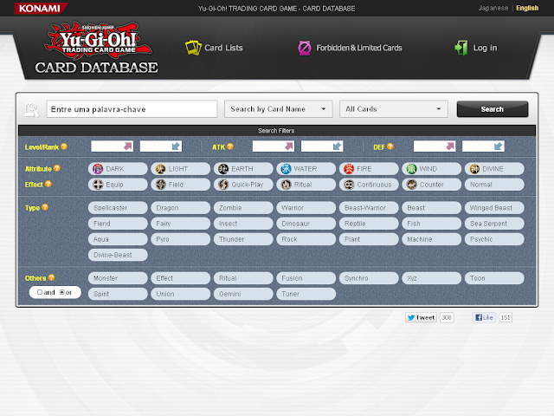Open ATK minimum value selector

coord(274,146)
